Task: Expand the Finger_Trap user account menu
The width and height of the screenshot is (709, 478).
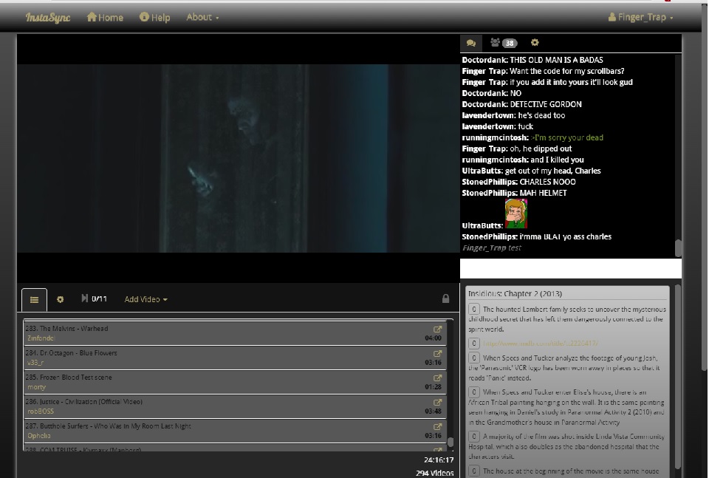Action: (640, 17)
